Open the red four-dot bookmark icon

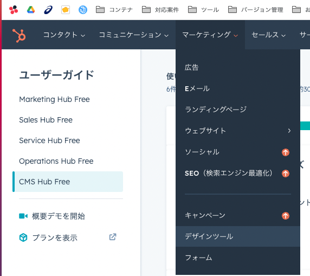14,10
